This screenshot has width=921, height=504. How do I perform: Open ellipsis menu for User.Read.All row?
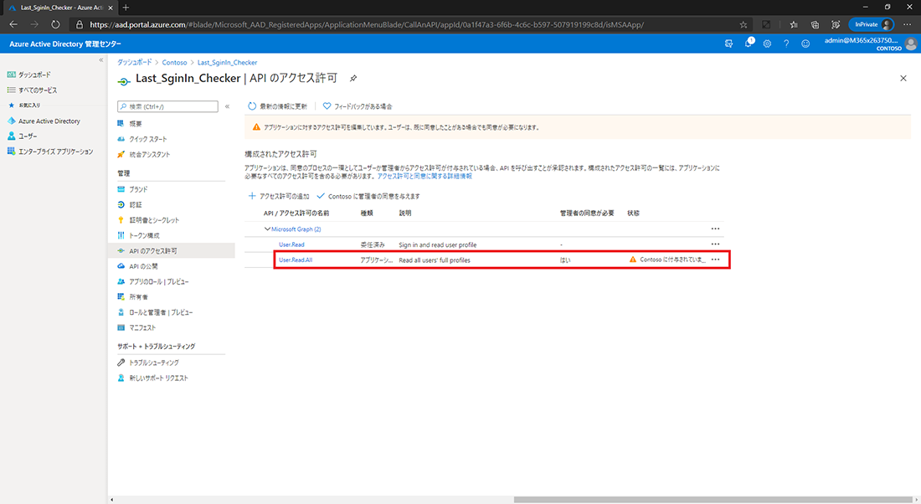pos(715,259)
